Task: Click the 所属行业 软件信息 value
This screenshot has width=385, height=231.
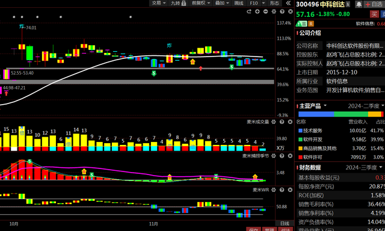Action: (337, 81)
